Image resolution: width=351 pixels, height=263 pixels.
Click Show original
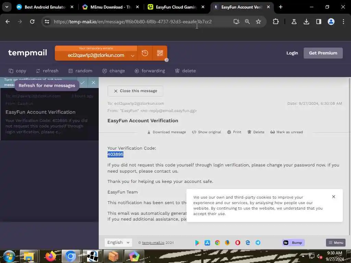pos(206,132)
